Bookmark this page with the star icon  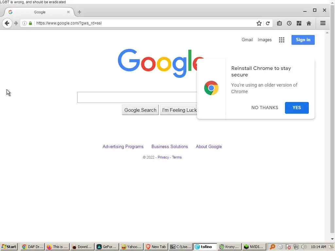coord(259,23)
